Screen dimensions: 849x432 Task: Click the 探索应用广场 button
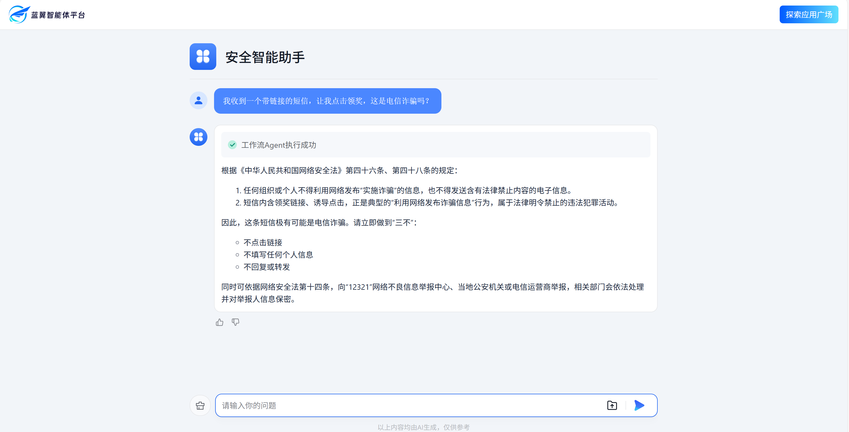click(809, 14)
